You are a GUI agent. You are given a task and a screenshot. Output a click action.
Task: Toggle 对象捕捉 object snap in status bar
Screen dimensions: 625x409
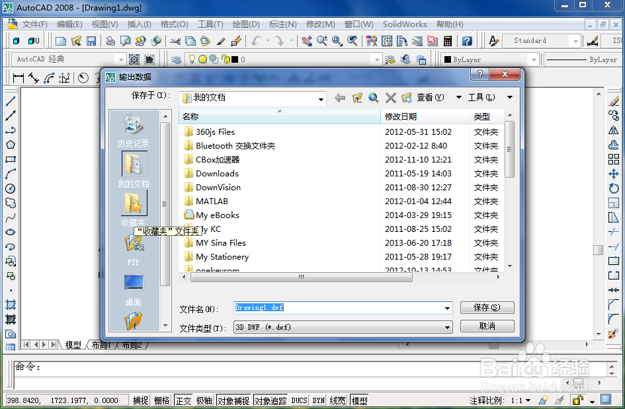pos(233,400)
